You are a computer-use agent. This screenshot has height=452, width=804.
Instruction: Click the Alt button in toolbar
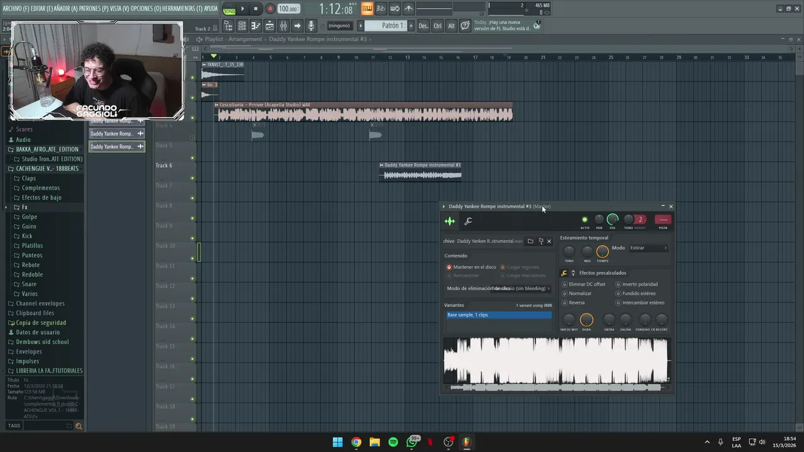point(451,26)
